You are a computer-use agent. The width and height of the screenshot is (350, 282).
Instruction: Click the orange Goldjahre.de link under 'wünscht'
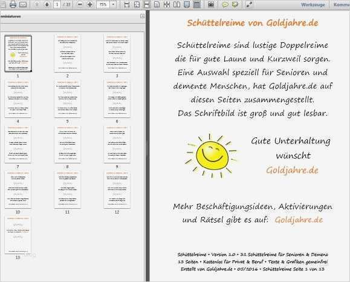(x=292, y=170)
